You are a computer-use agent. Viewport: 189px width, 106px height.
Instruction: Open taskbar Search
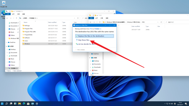click(6, 104)
